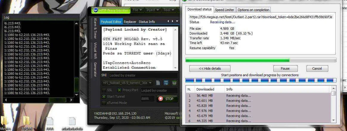
Task: Click the connections list scroll up arrow
Action: (x=334, y=88)
